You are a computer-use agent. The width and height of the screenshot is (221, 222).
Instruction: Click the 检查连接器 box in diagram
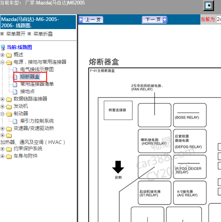click(x=118, y=110)
